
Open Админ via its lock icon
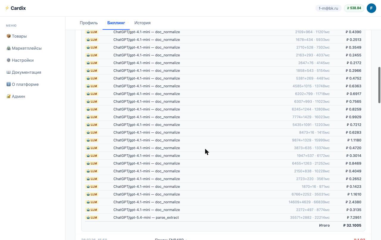[x=9, y=96]
